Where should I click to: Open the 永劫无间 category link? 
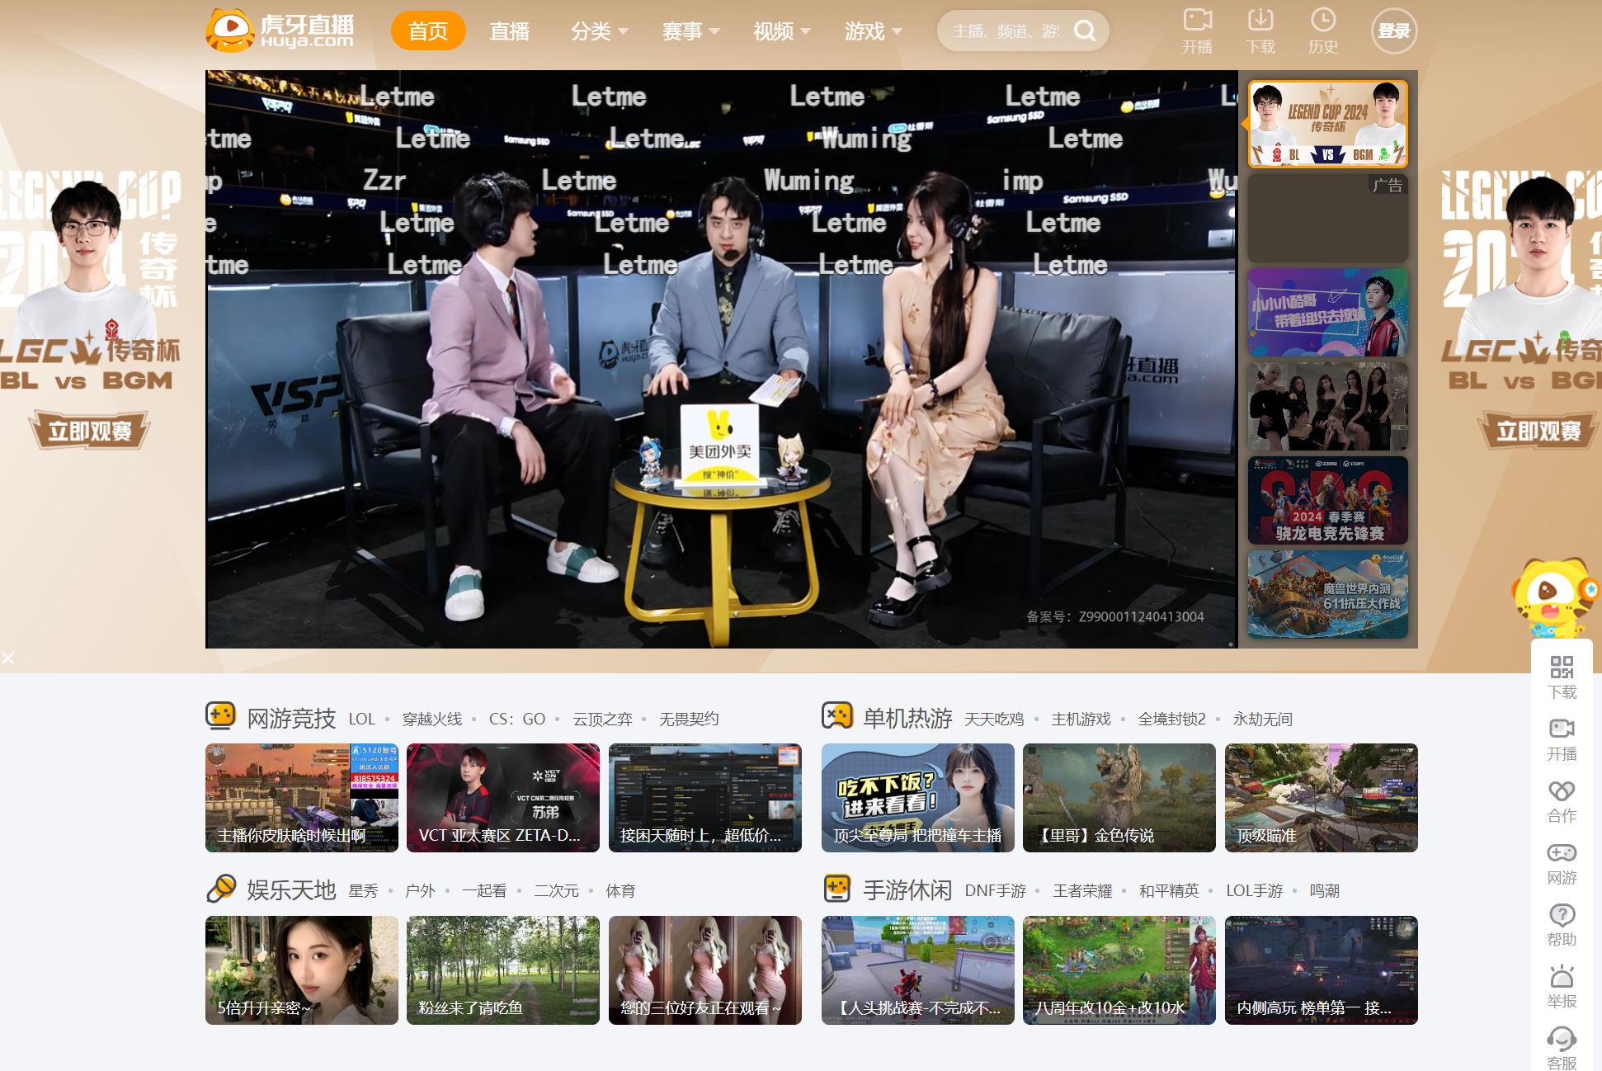pyautogui.click(x=1262, y=720)
